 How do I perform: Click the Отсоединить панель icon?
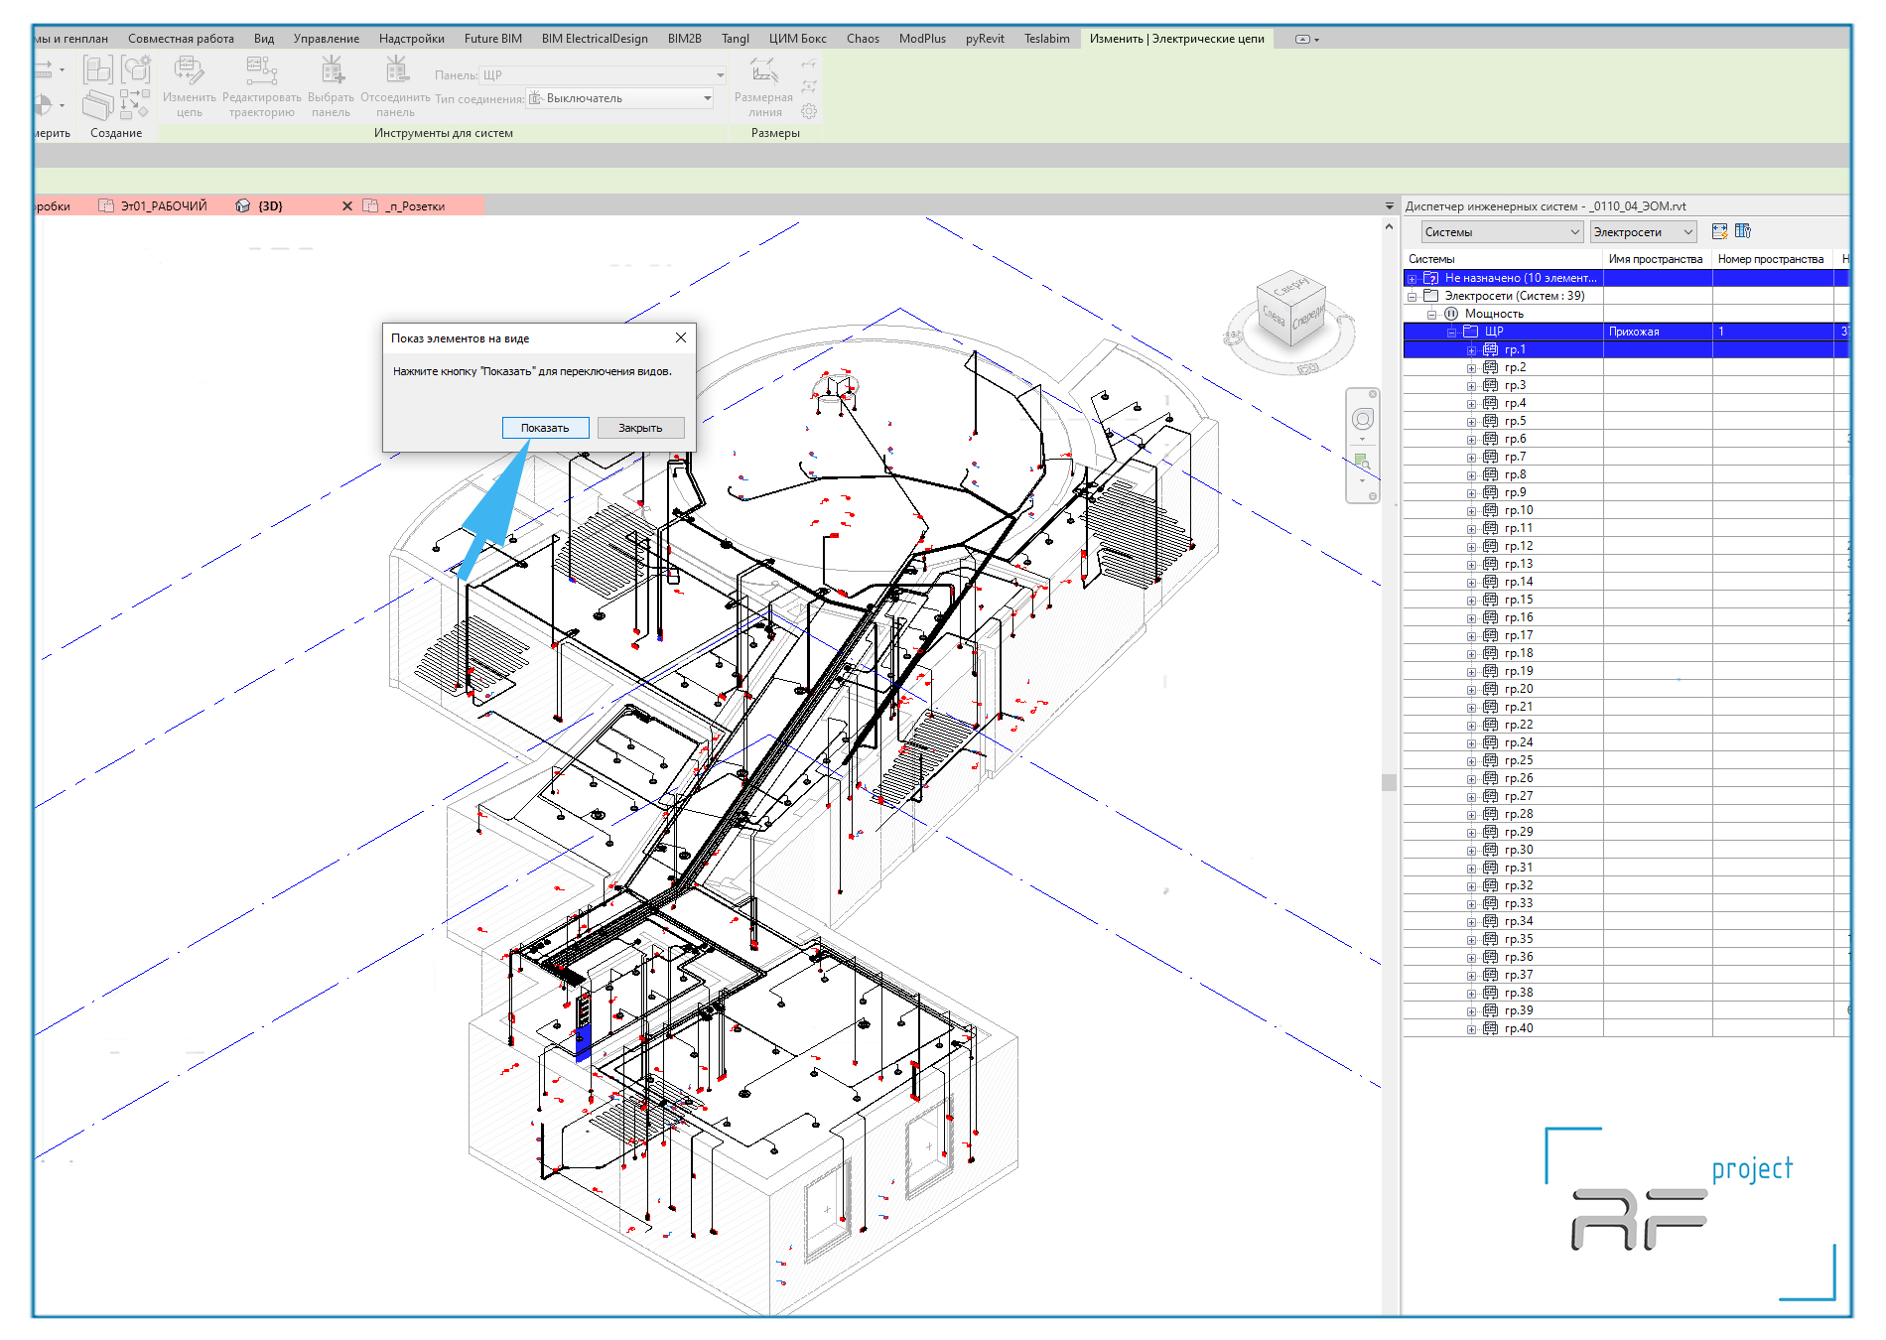(397, 69)
